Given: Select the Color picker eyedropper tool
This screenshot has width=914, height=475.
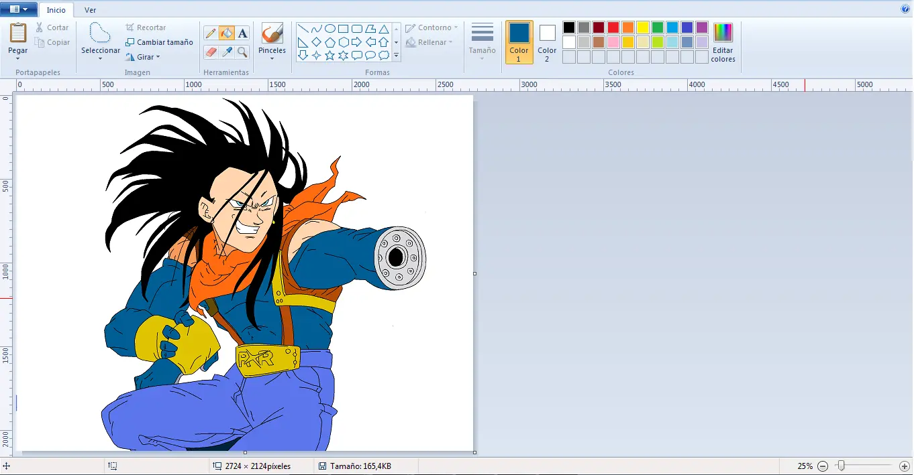Looking at the screenshot, I should point(227,52).
